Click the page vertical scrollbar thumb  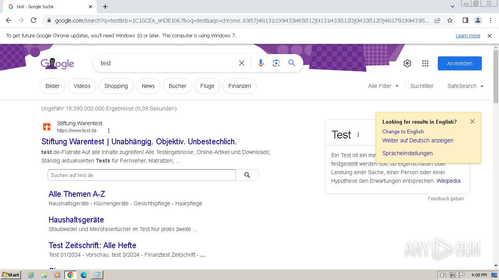pyautogui.click(x=496, y=76)
